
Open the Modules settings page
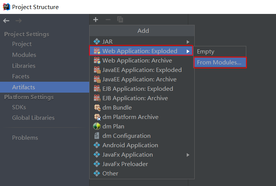(x=24, y=55)
